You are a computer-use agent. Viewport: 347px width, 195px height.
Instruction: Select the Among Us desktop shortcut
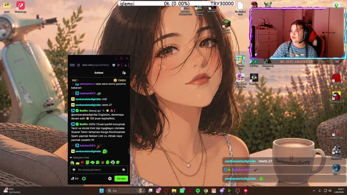point(336,97)
